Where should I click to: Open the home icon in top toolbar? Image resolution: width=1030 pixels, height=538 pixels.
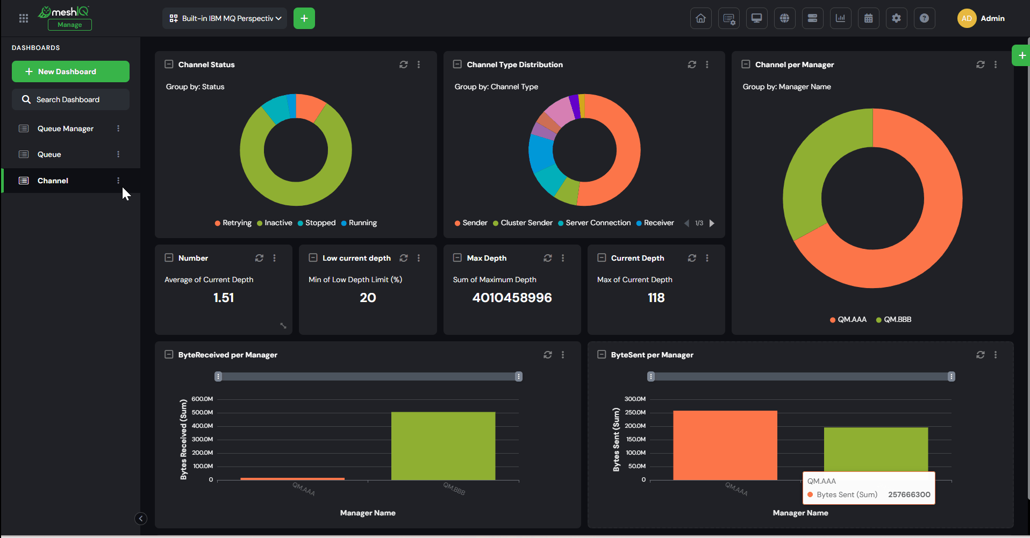700,18
